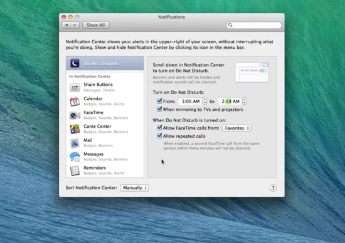This screenshot has width=345, height=243.
Task: Open the Manually sort order dropdown
Action: [134, 188]
